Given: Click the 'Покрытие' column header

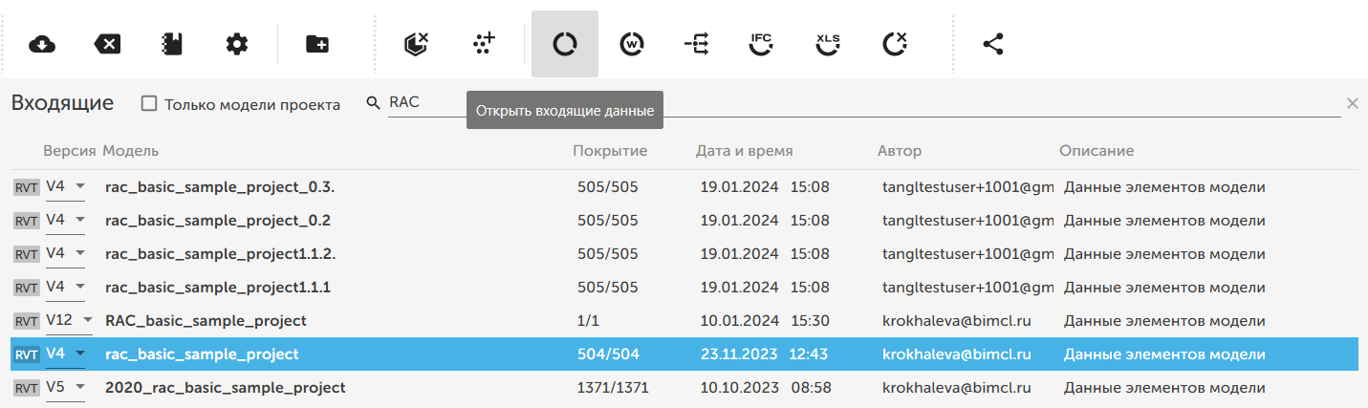Looking at the screenshot, I should tap(610, 151).
